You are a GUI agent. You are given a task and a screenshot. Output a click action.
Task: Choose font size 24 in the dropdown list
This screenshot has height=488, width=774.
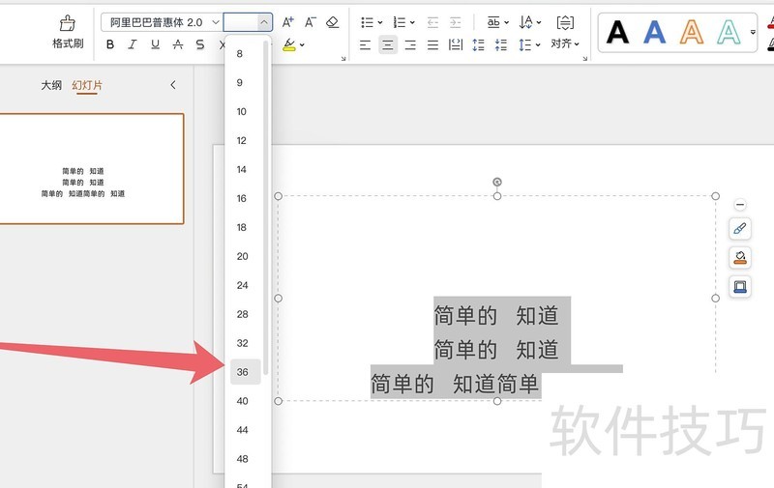[x=243, y=285]
